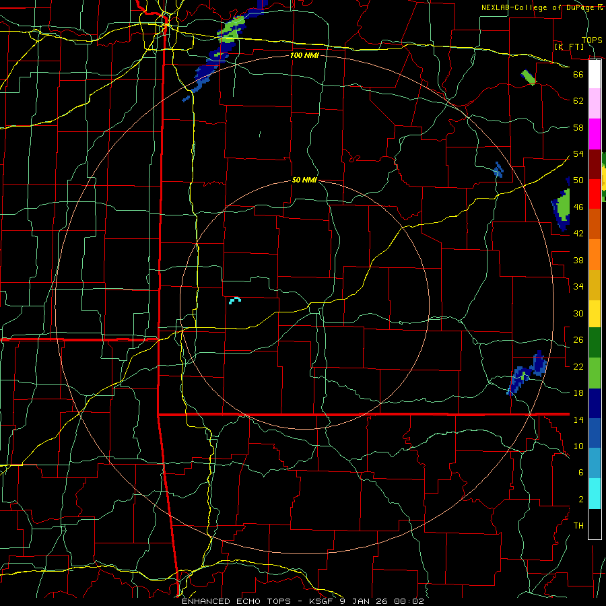Click the '[K FT]' units label
Screen dimensions: 606x606
click(569, 46)
